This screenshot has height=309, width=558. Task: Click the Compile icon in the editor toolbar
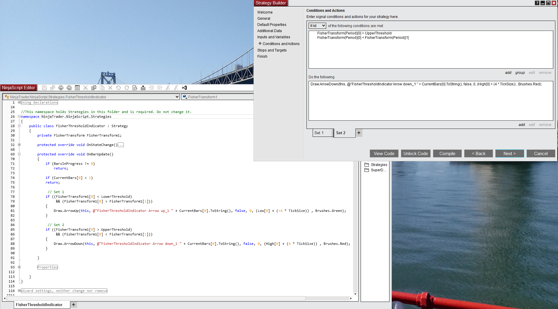(143, 88)
